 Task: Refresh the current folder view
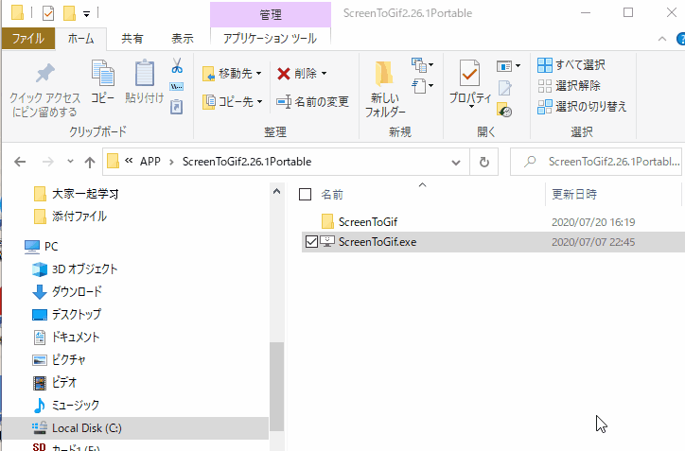pyautogui.click(x=484, y=162)
